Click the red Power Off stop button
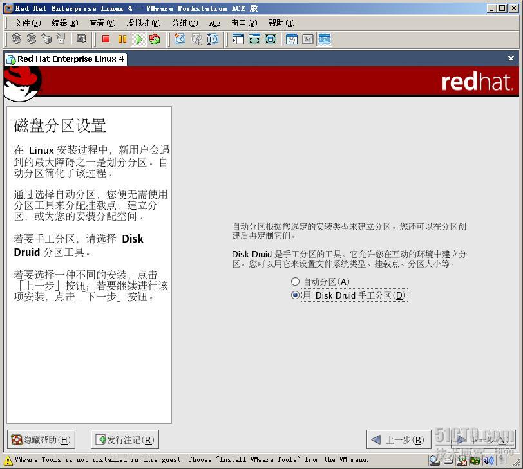The height and width of the screenshot is (469, 523). [x=106, y=39]
